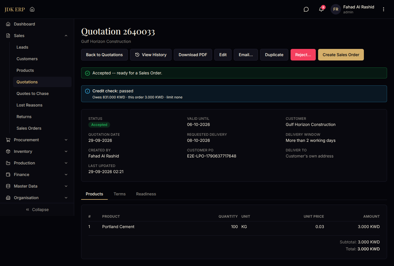Open the home icon beside JDK ERP
This screenshot has height=266, width=394.
point(32,9)
